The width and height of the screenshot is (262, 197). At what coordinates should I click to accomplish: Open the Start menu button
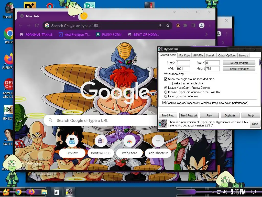pyautogui.click(x=6, y=192)
